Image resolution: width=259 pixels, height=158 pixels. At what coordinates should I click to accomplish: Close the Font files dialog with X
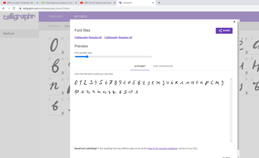coord(234,22)
